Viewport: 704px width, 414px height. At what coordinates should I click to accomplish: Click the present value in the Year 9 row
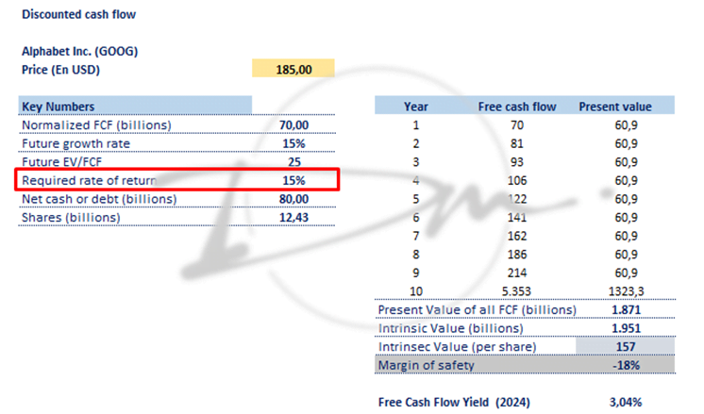coord(626,273)
